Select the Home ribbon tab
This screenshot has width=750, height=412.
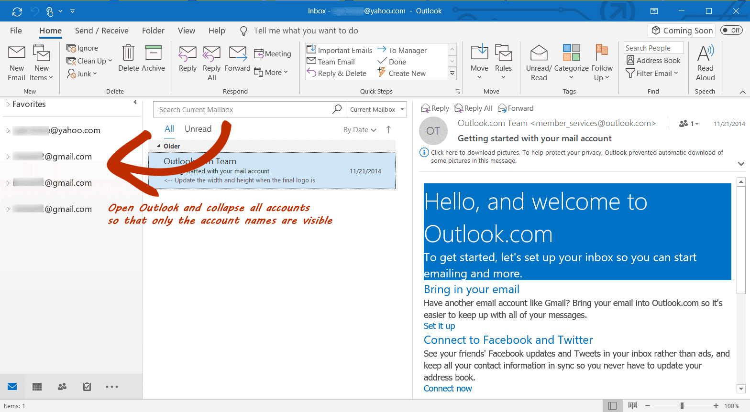pyautogui.click(x=50, y=31)
